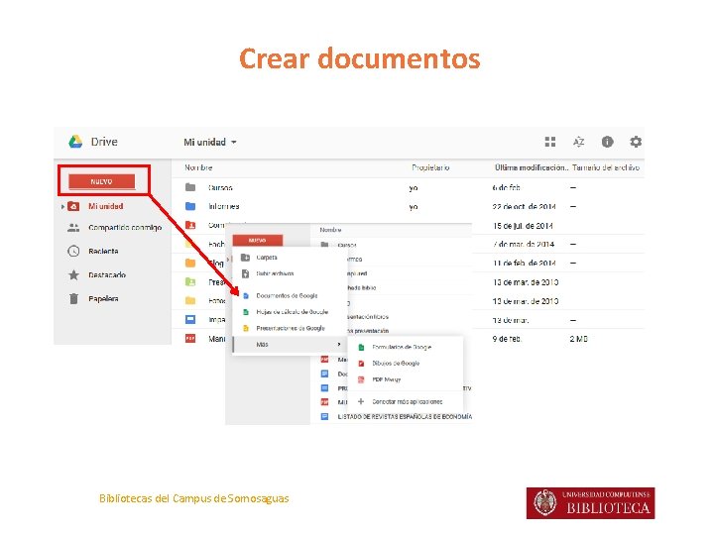The width and height of the screenshot is (714, 535).
Task: Select Hojas de cálculo de Google entry
Action: (290, 312)
